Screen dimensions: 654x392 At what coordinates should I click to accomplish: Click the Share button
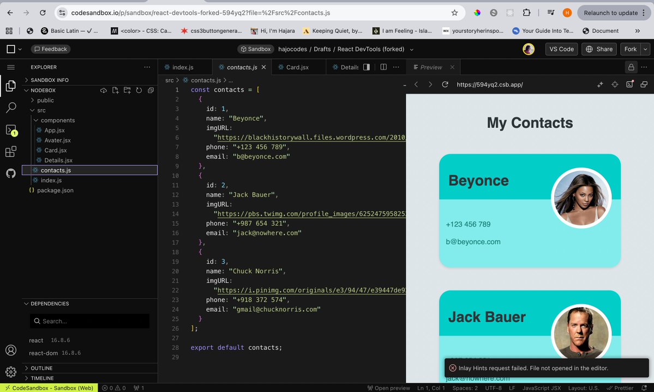(598, 49)
